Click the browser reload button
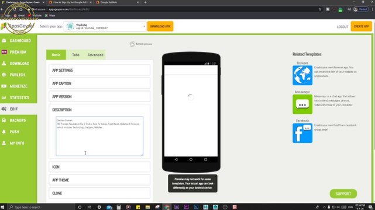The image size is (375, 210). tap(15, 9)
